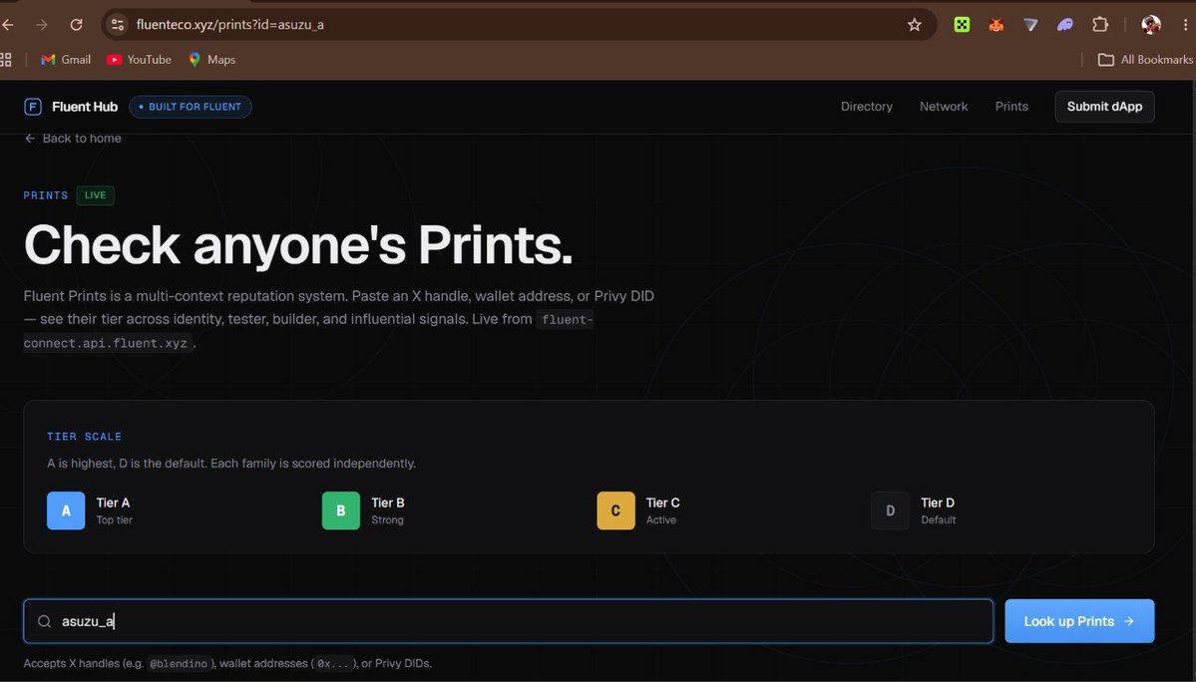Open Gmail bookmark

[66, 60]
